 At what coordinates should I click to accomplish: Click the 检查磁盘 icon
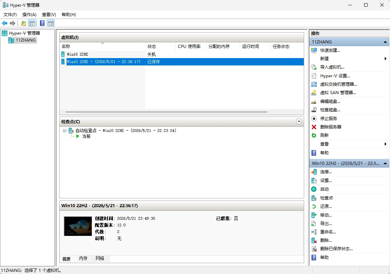coord(314,110)
